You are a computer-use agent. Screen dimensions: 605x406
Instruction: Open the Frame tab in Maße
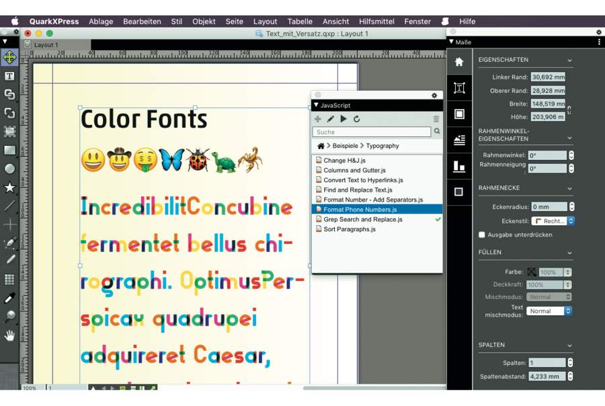pos(459,114)
